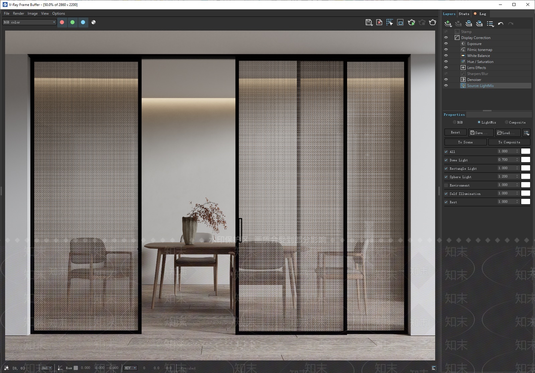Click the To Composite button
Screen dimensions: 535x373
click(x=509, y=142)
